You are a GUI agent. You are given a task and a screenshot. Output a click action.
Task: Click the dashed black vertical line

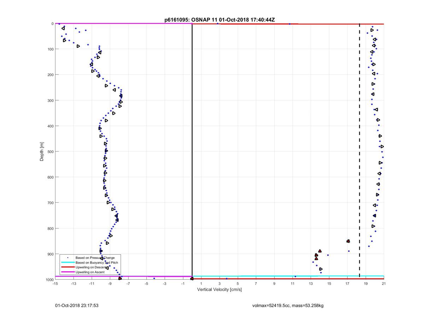click(360, 152)
